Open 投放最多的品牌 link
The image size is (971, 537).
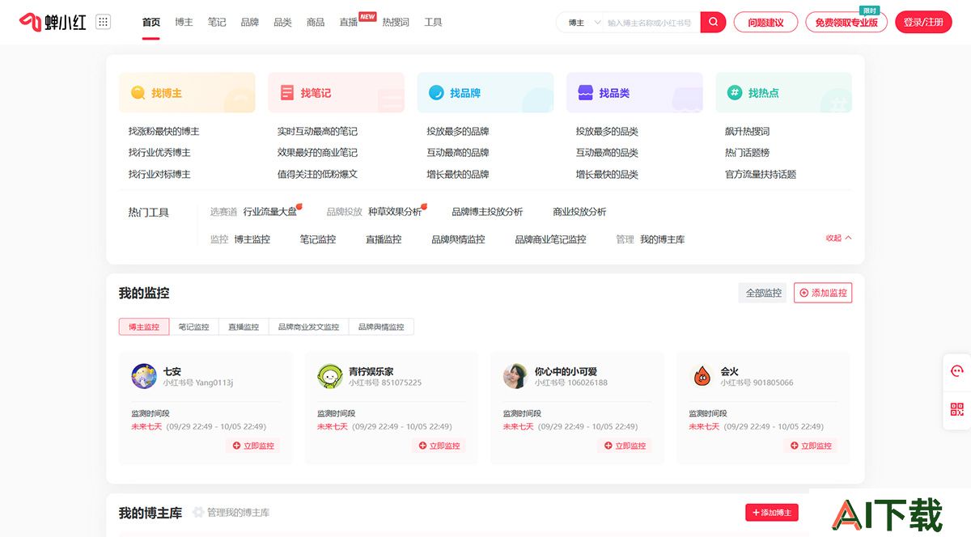pyautogui.click(x=458, y=131)
